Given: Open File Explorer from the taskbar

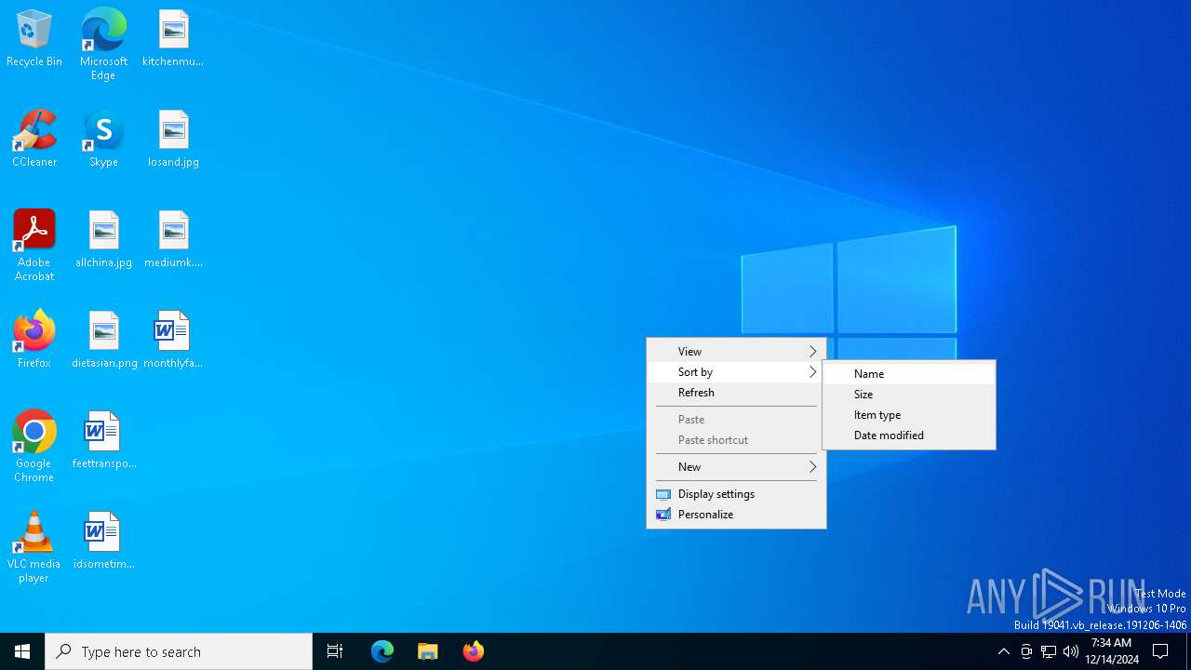Looking at the screenshot, I should pyautogui.click(x=428, y=651).
